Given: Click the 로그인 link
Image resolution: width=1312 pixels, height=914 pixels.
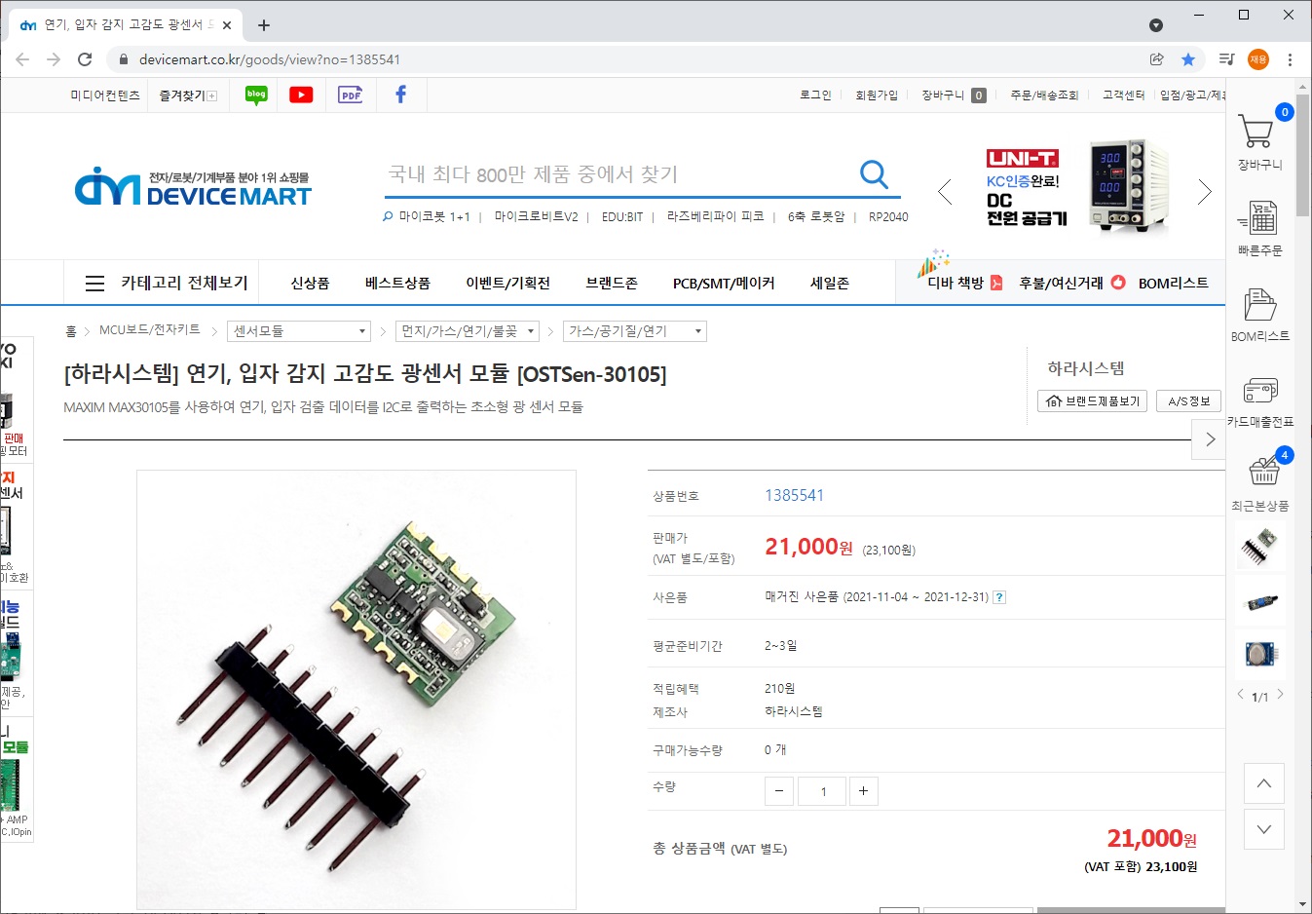Looking at the screenshot, I should [815, 95].
